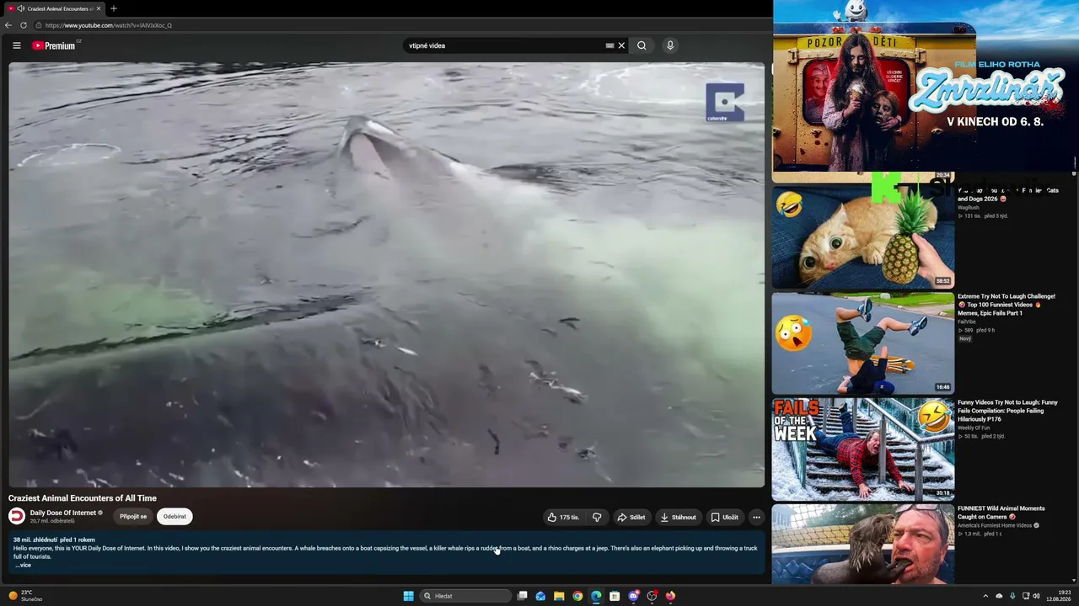Viewport: 1079px width, 606px height.
Task: Select the 'Craziest Animal Encounters' browser tab
Action: [x=54, y=8]
